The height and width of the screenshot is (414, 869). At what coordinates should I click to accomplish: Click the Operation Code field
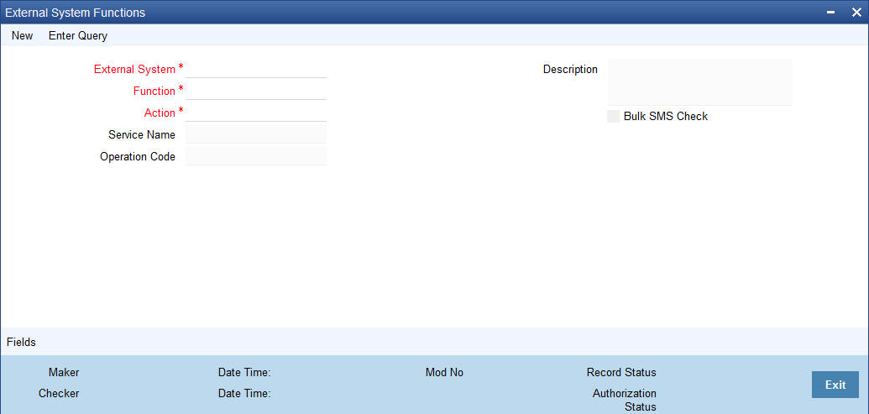pos(256,156)
